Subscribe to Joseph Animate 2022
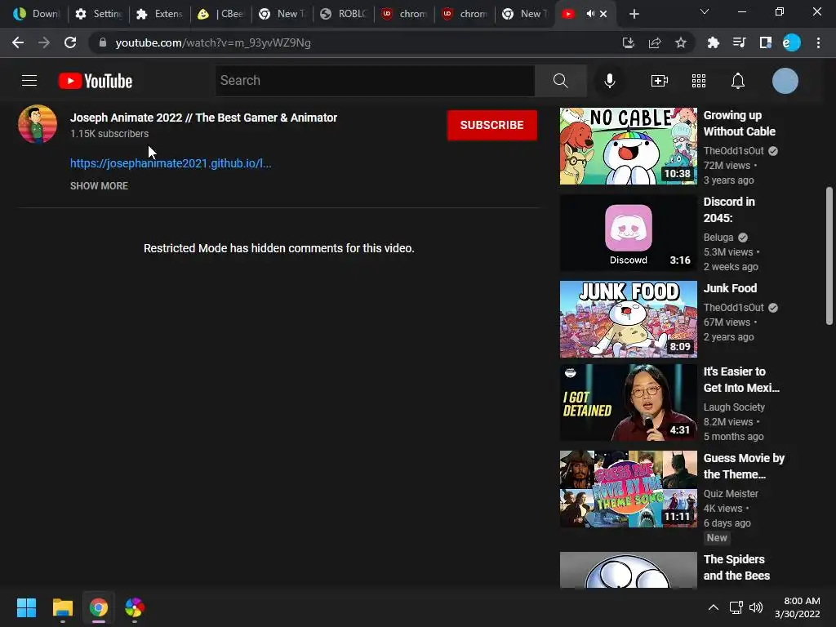Screen dimensions: 836x627 (491, 125)
